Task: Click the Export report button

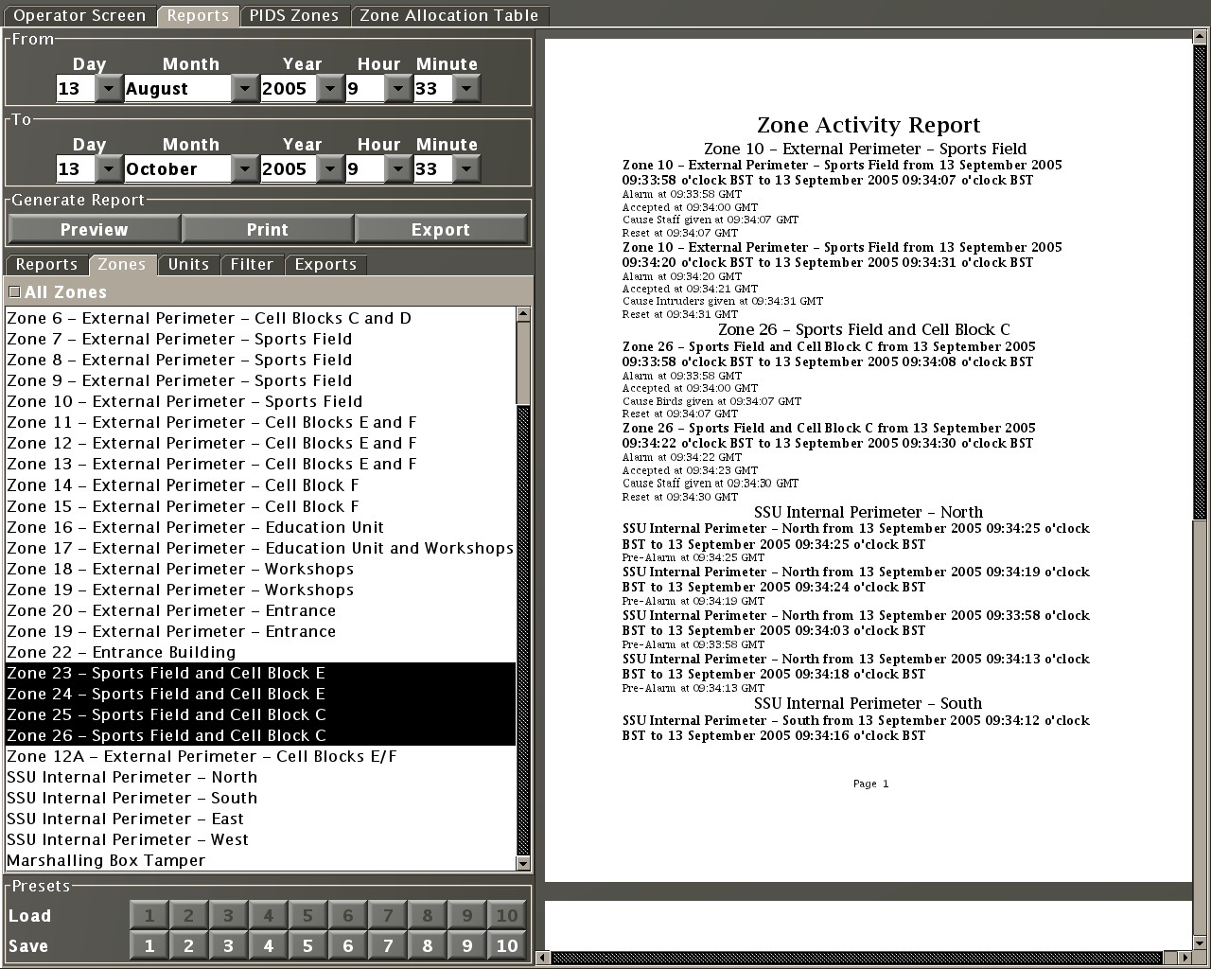Action: pos(441,229)
